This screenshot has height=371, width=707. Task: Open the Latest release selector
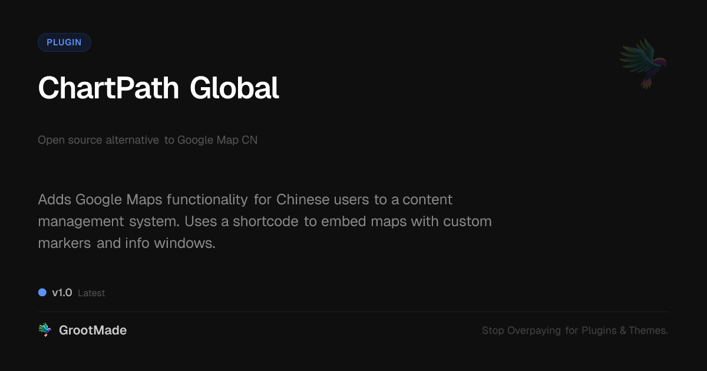coord(92,293)
